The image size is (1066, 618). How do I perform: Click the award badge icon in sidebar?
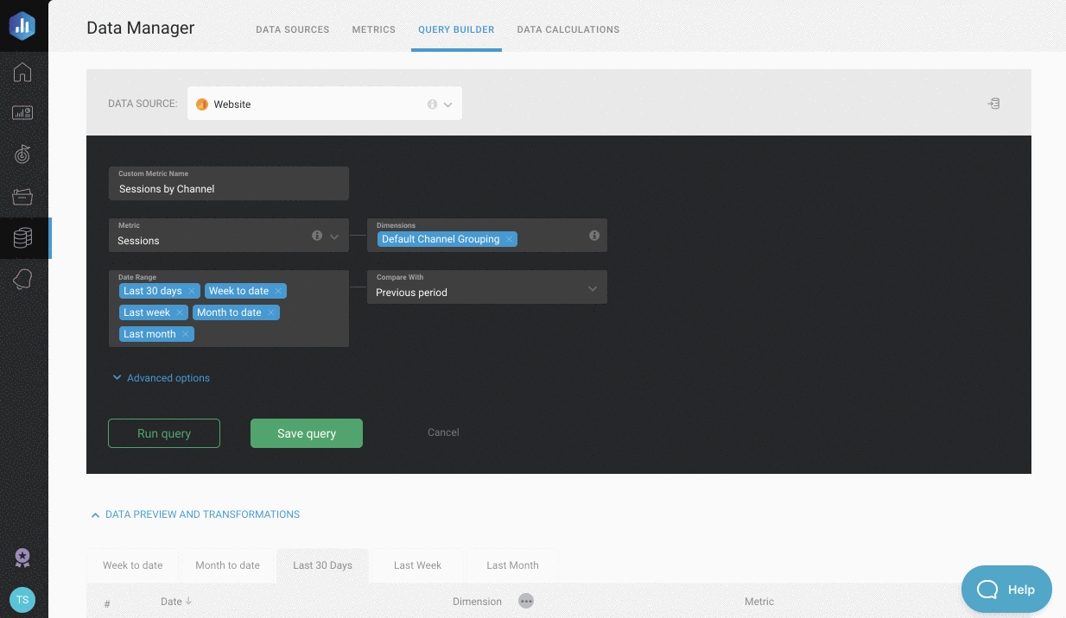tap(23, 558)
